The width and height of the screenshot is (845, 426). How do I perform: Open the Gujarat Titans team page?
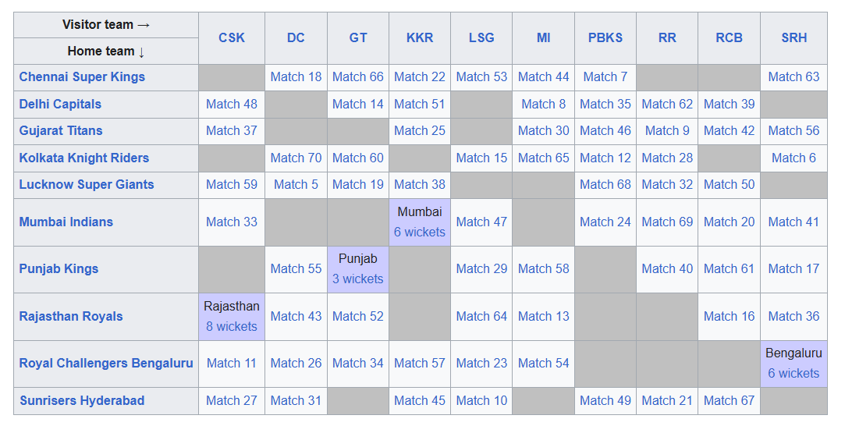[x=61, y=130]
